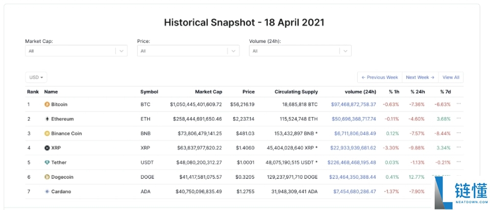Open the Market Cap filter dropdown

[76, 51]
